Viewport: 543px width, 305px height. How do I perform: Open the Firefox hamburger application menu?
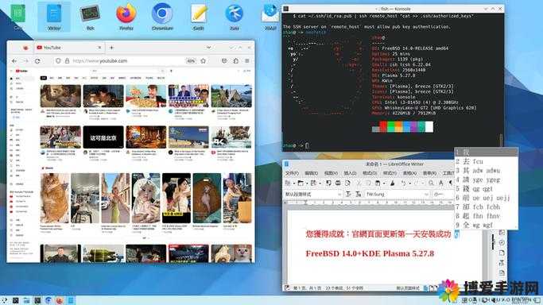[x=247, y=61]
